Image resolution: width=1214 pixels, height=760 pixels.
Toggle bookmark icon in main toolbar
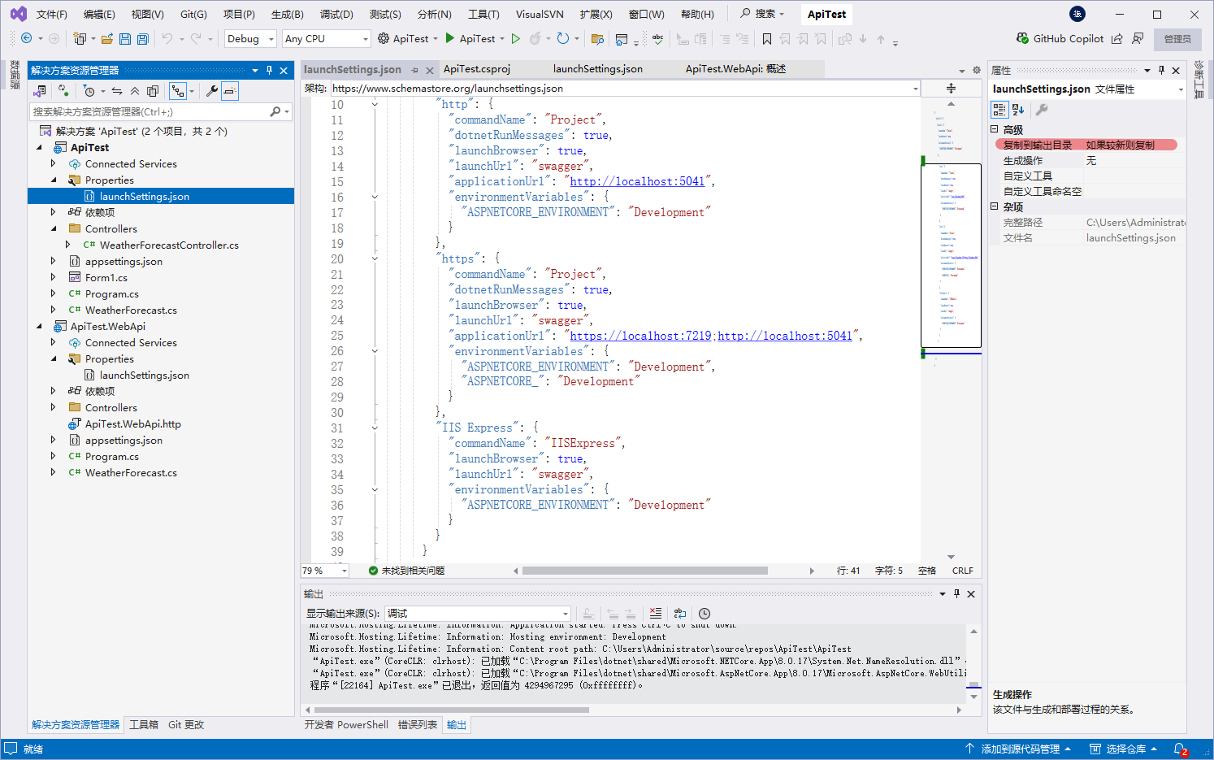(x=766, y=39)
